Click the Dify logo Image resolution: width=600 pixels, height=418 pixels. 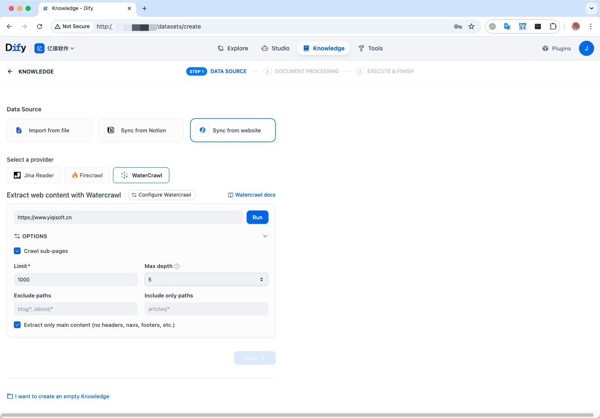coord(16,48)
